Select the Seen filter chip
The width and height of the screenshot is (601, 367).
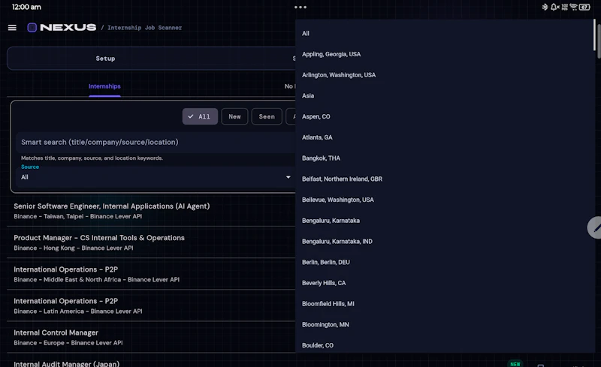pos(267,116)
